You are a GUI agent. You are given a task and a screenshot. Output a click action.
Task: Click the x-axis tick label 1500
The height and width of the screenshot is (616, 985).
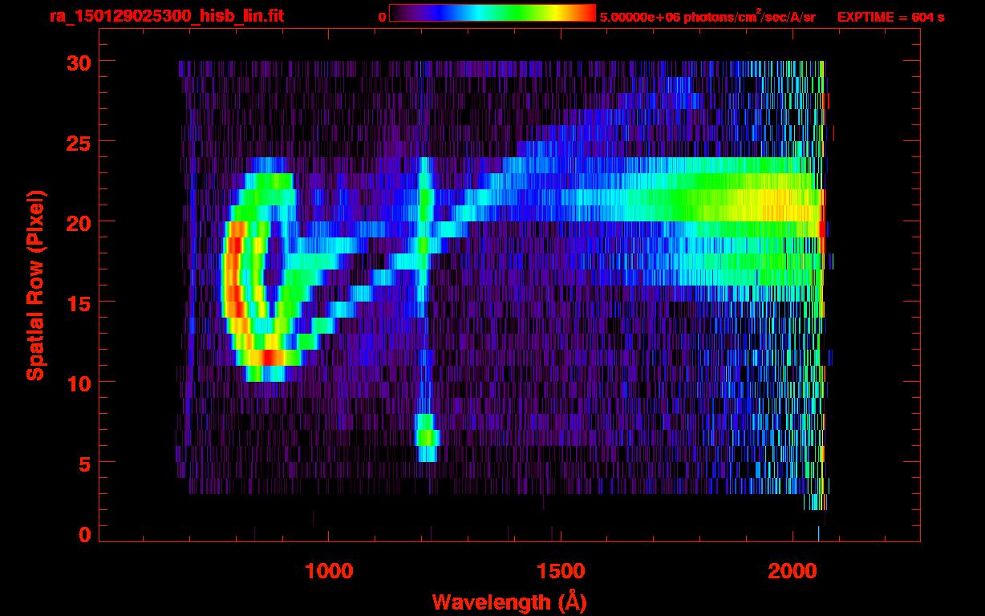(561, 571)
